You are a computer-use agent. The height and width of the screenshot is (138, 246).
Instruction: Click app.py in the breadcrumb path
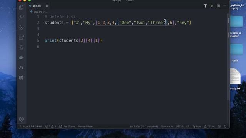[x=38, y=11]
